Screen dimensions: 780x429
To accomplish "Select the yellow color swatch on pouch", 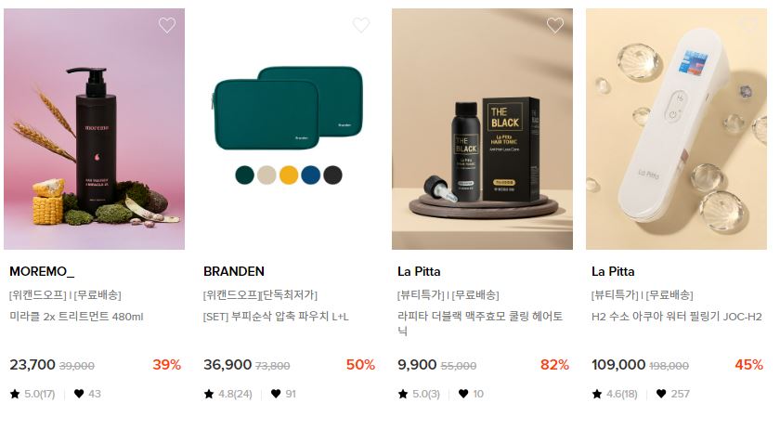I will (289, 175).
